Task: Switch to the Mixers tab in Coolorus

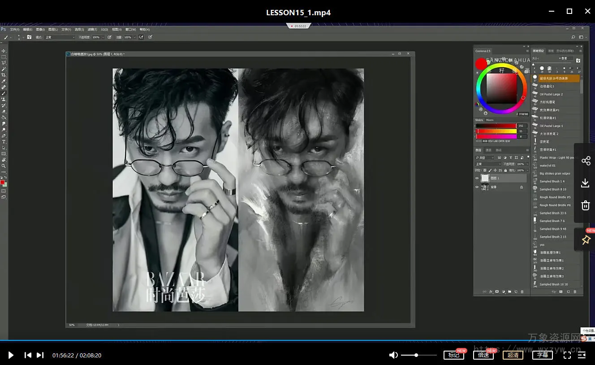Action: [x=490, y=120]
